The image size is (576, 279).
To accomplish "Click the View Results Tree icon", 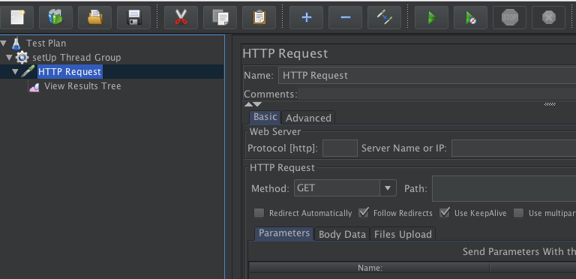I will (34, 87).
